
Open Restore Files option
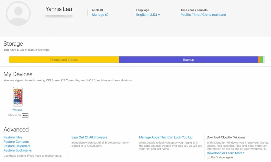coord(13,137)
